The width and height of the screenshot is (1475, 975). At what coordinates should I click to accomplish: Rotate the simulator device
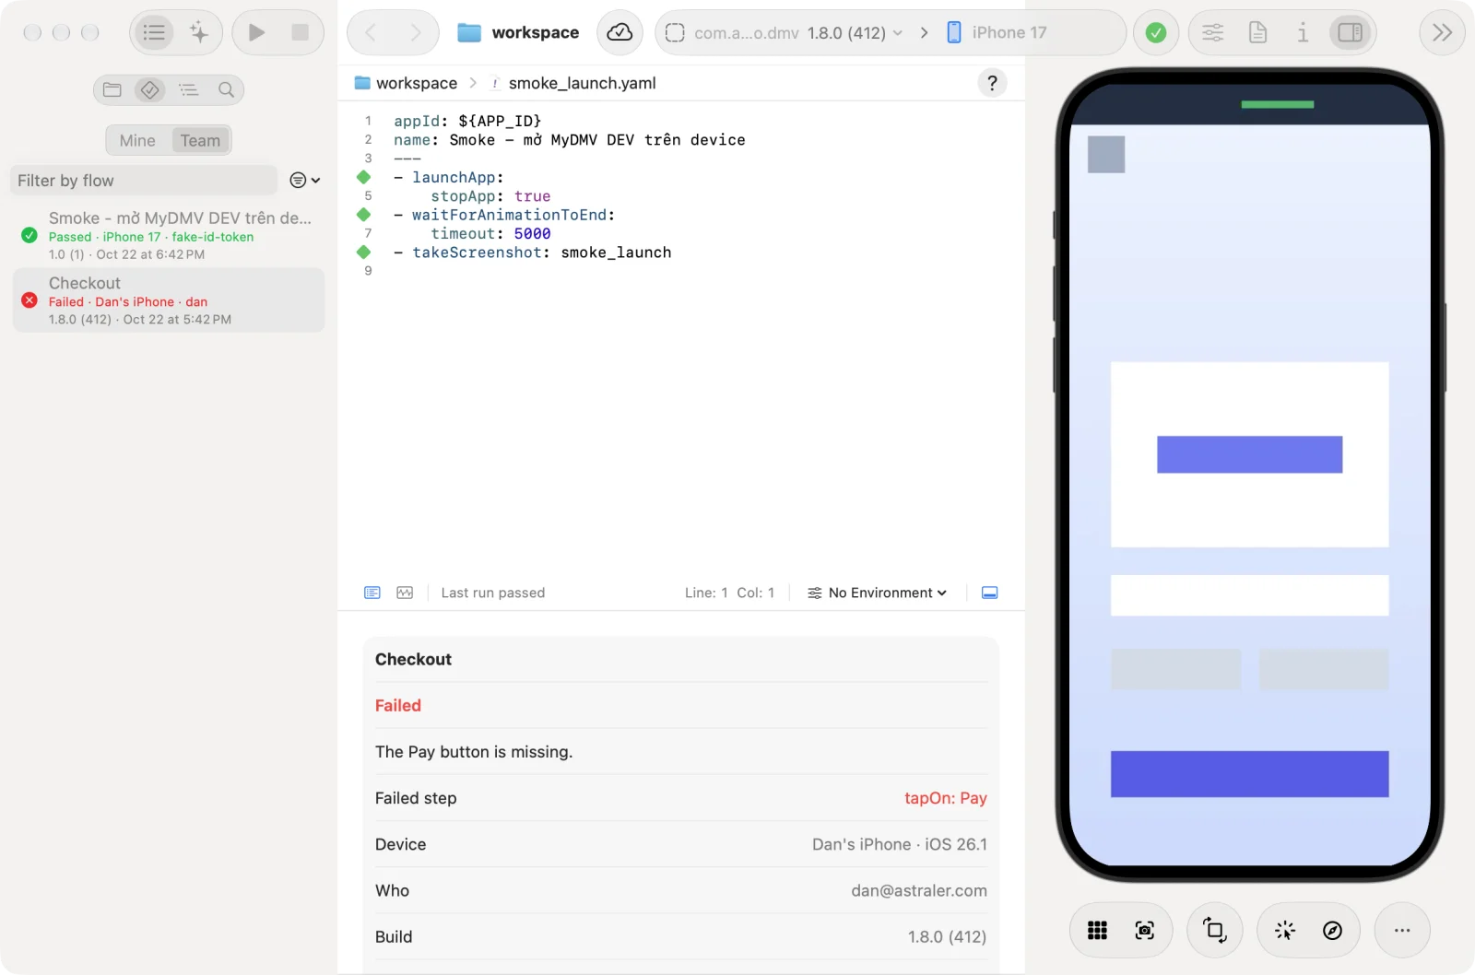tap(1215, 931)
